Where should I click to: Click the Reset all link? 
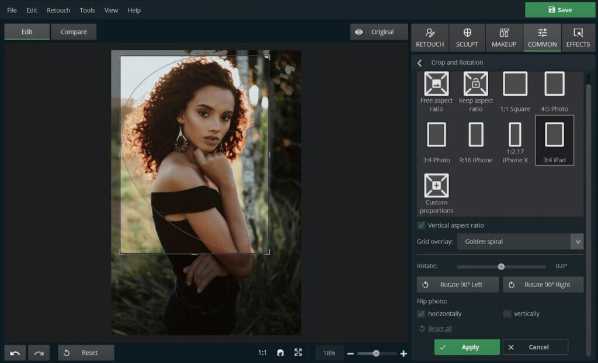pyautogui.click(x=440, y=329)
